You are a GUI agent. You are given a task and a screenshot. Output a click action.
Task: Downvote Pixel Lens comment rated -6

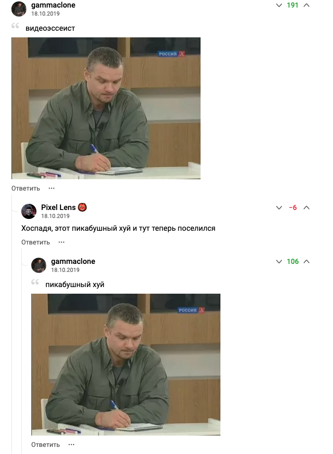click(x=279, y=208)
